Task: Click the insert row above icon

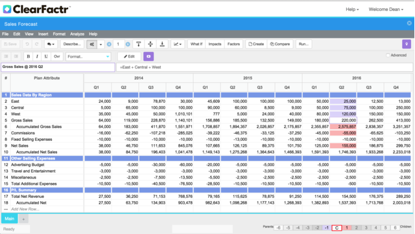Action: (x=138, y=44)
